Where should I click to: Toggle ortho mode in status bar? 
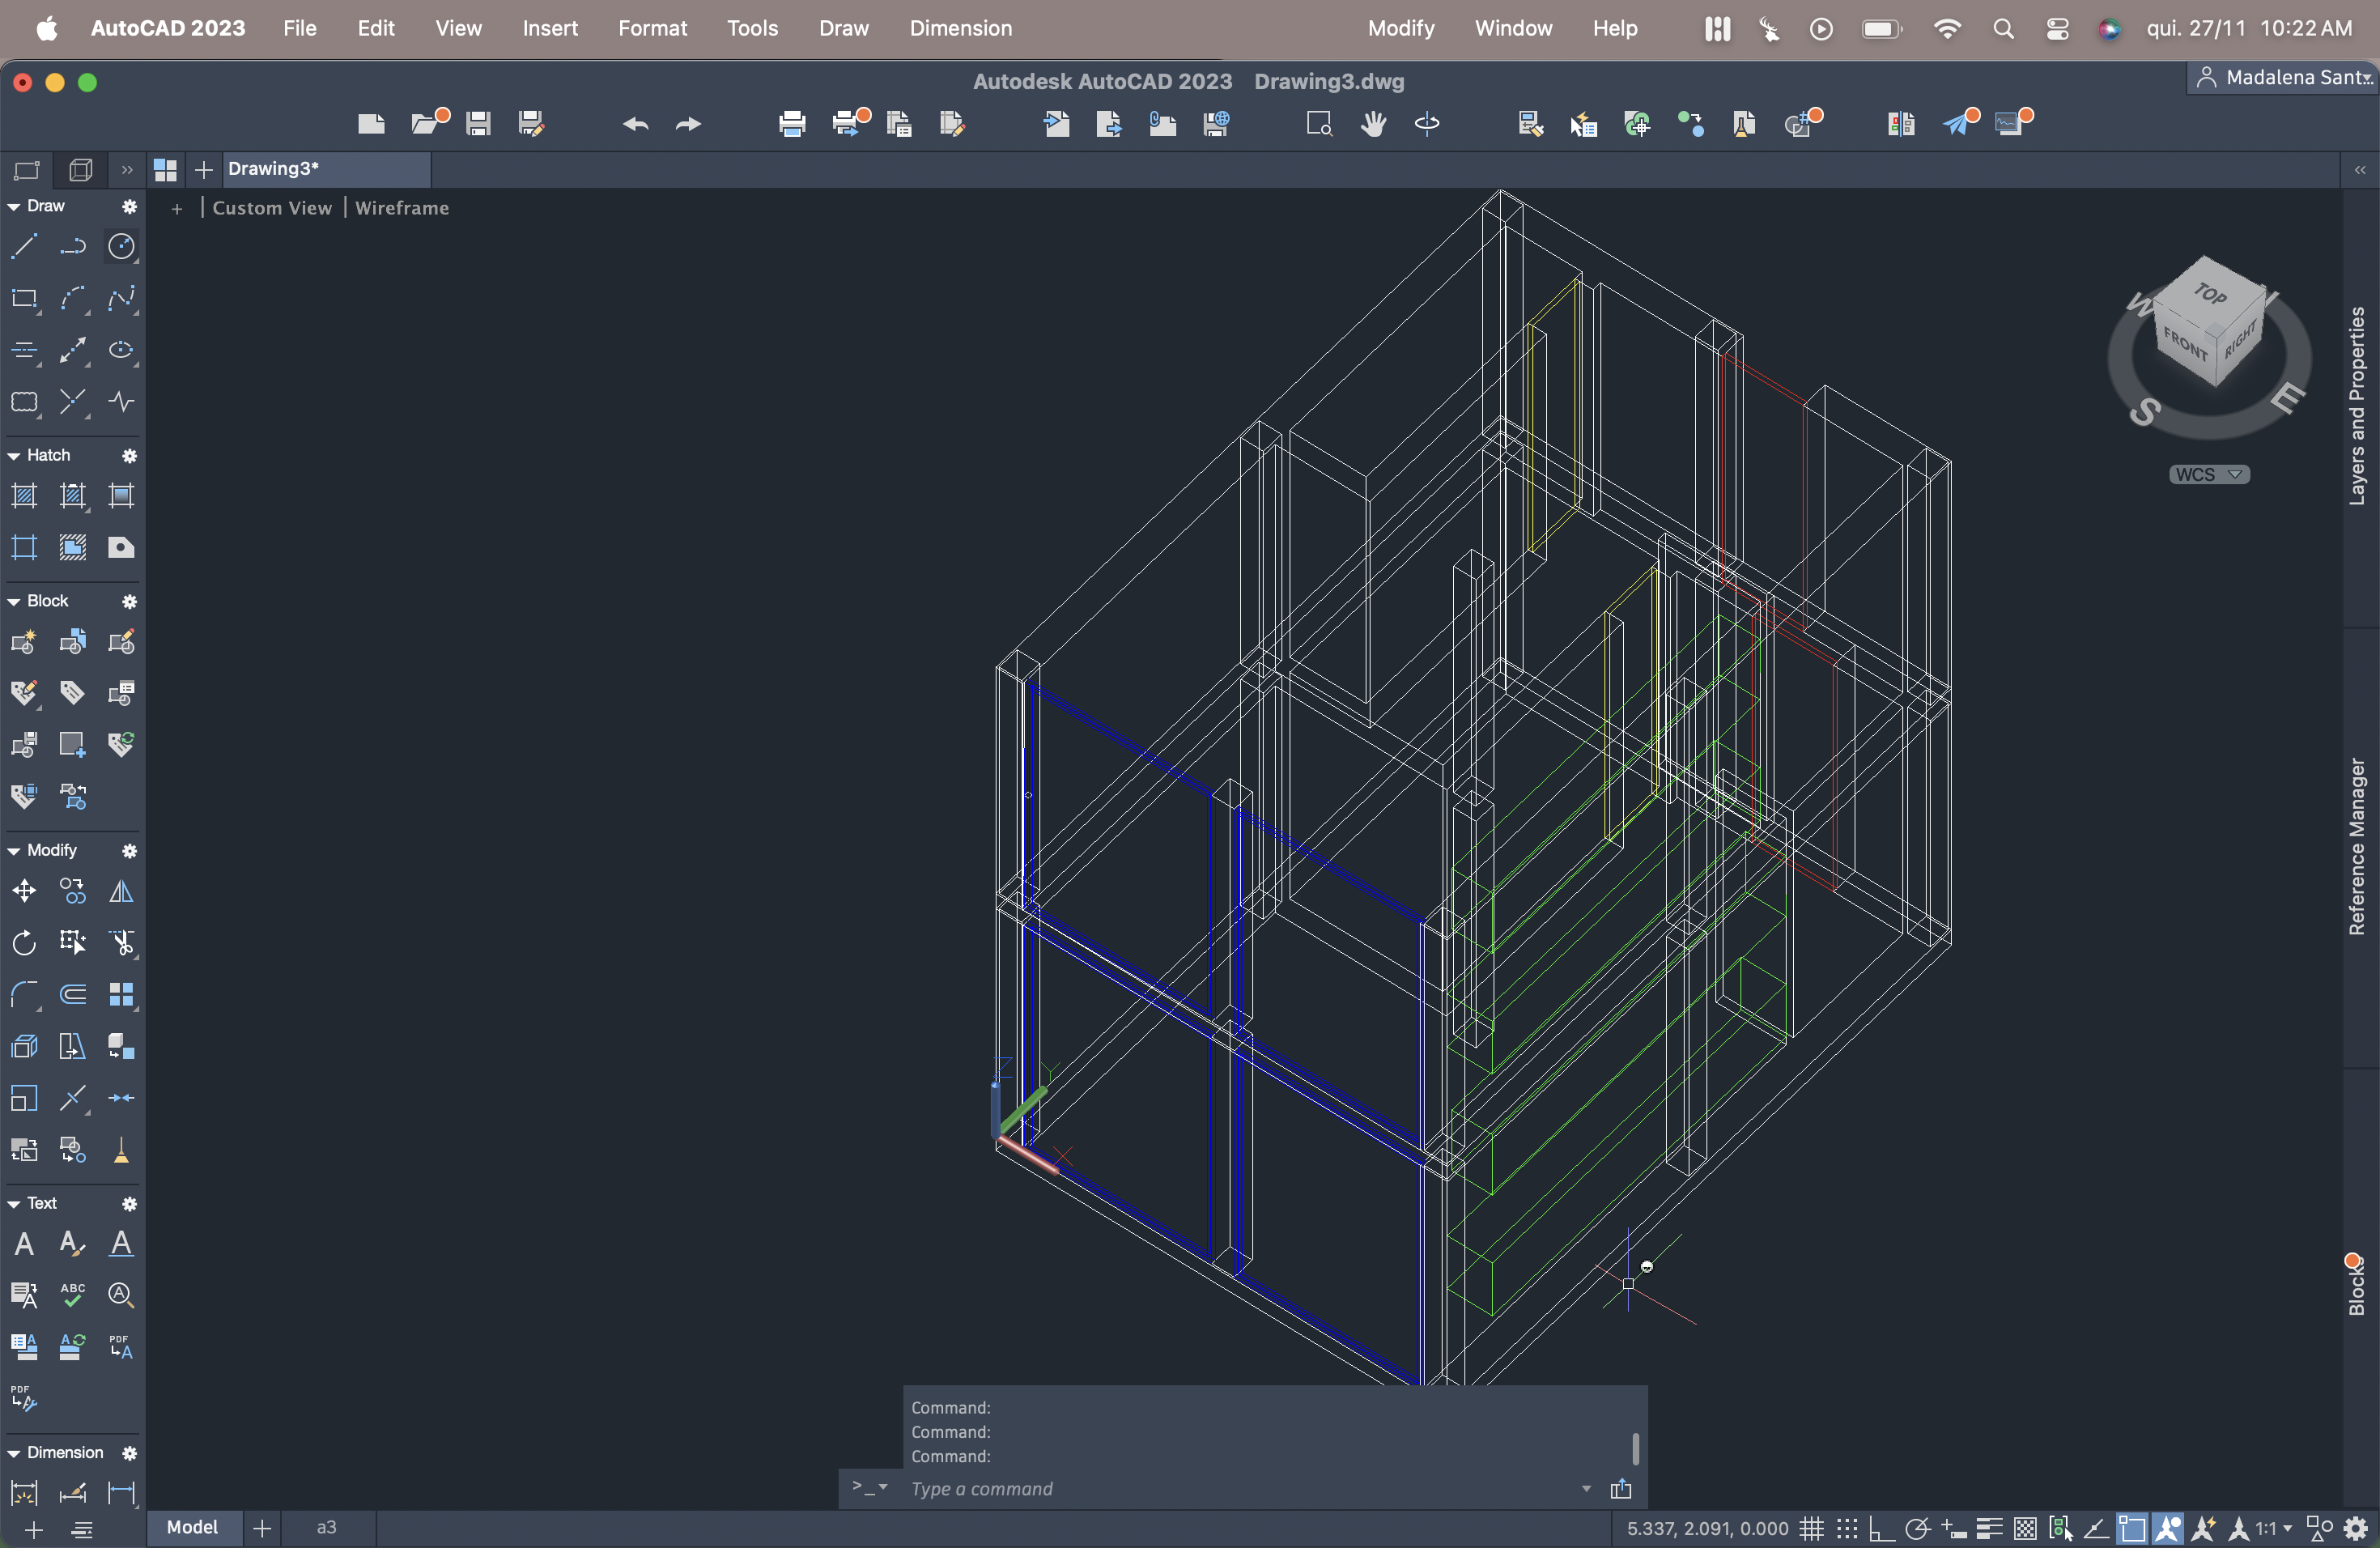1881,1528
